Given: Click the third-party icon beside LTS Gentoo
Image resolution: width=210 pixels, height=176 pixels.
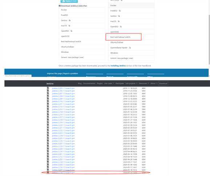Looking at the screenshot, I should [x=69, y=20].
